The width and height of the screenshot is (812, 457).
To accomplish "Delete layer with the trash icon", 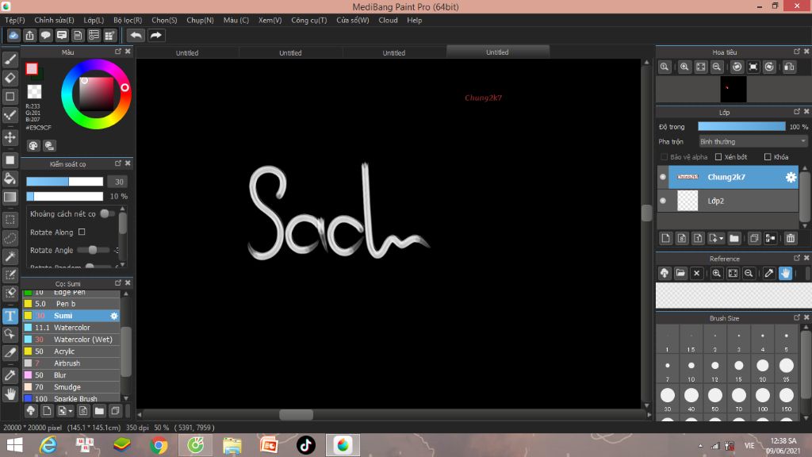I will (x=791, y=238).
